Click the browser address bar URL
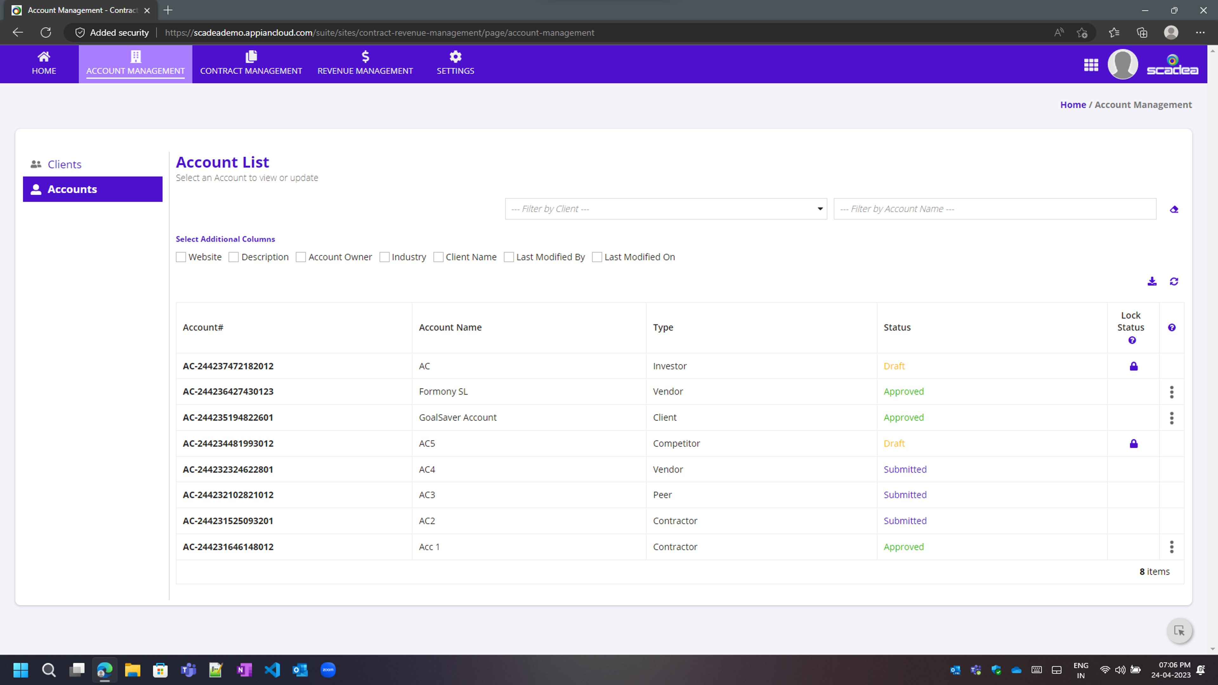Viewport: 1218px width, 685px height. [x=379, y=33]
